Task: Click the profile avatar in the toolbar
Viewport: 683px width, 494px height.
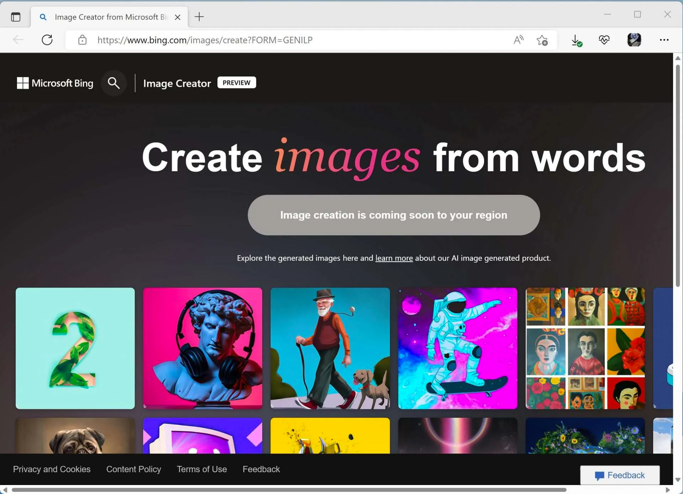Action: click(x=634, y=40)
